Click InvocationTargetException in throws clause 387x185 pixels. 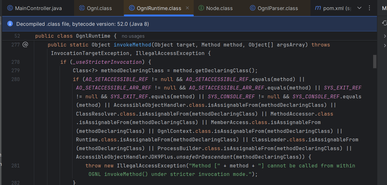click(x=90, y=53)
